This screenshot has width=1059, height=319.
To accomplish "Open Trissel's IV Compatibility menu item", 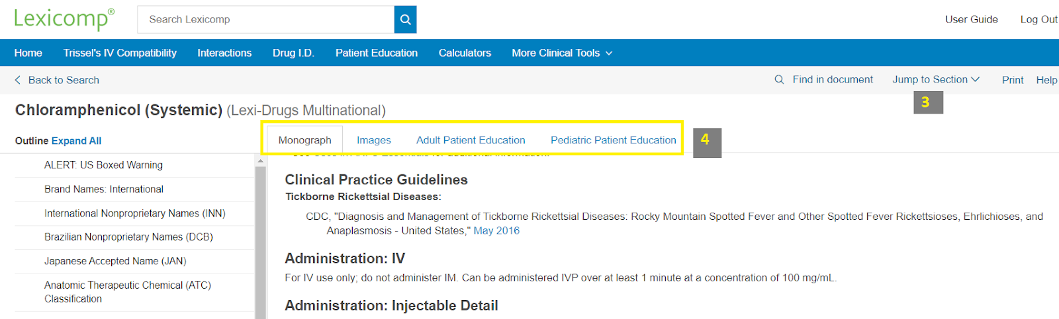I will pos(120,53).
